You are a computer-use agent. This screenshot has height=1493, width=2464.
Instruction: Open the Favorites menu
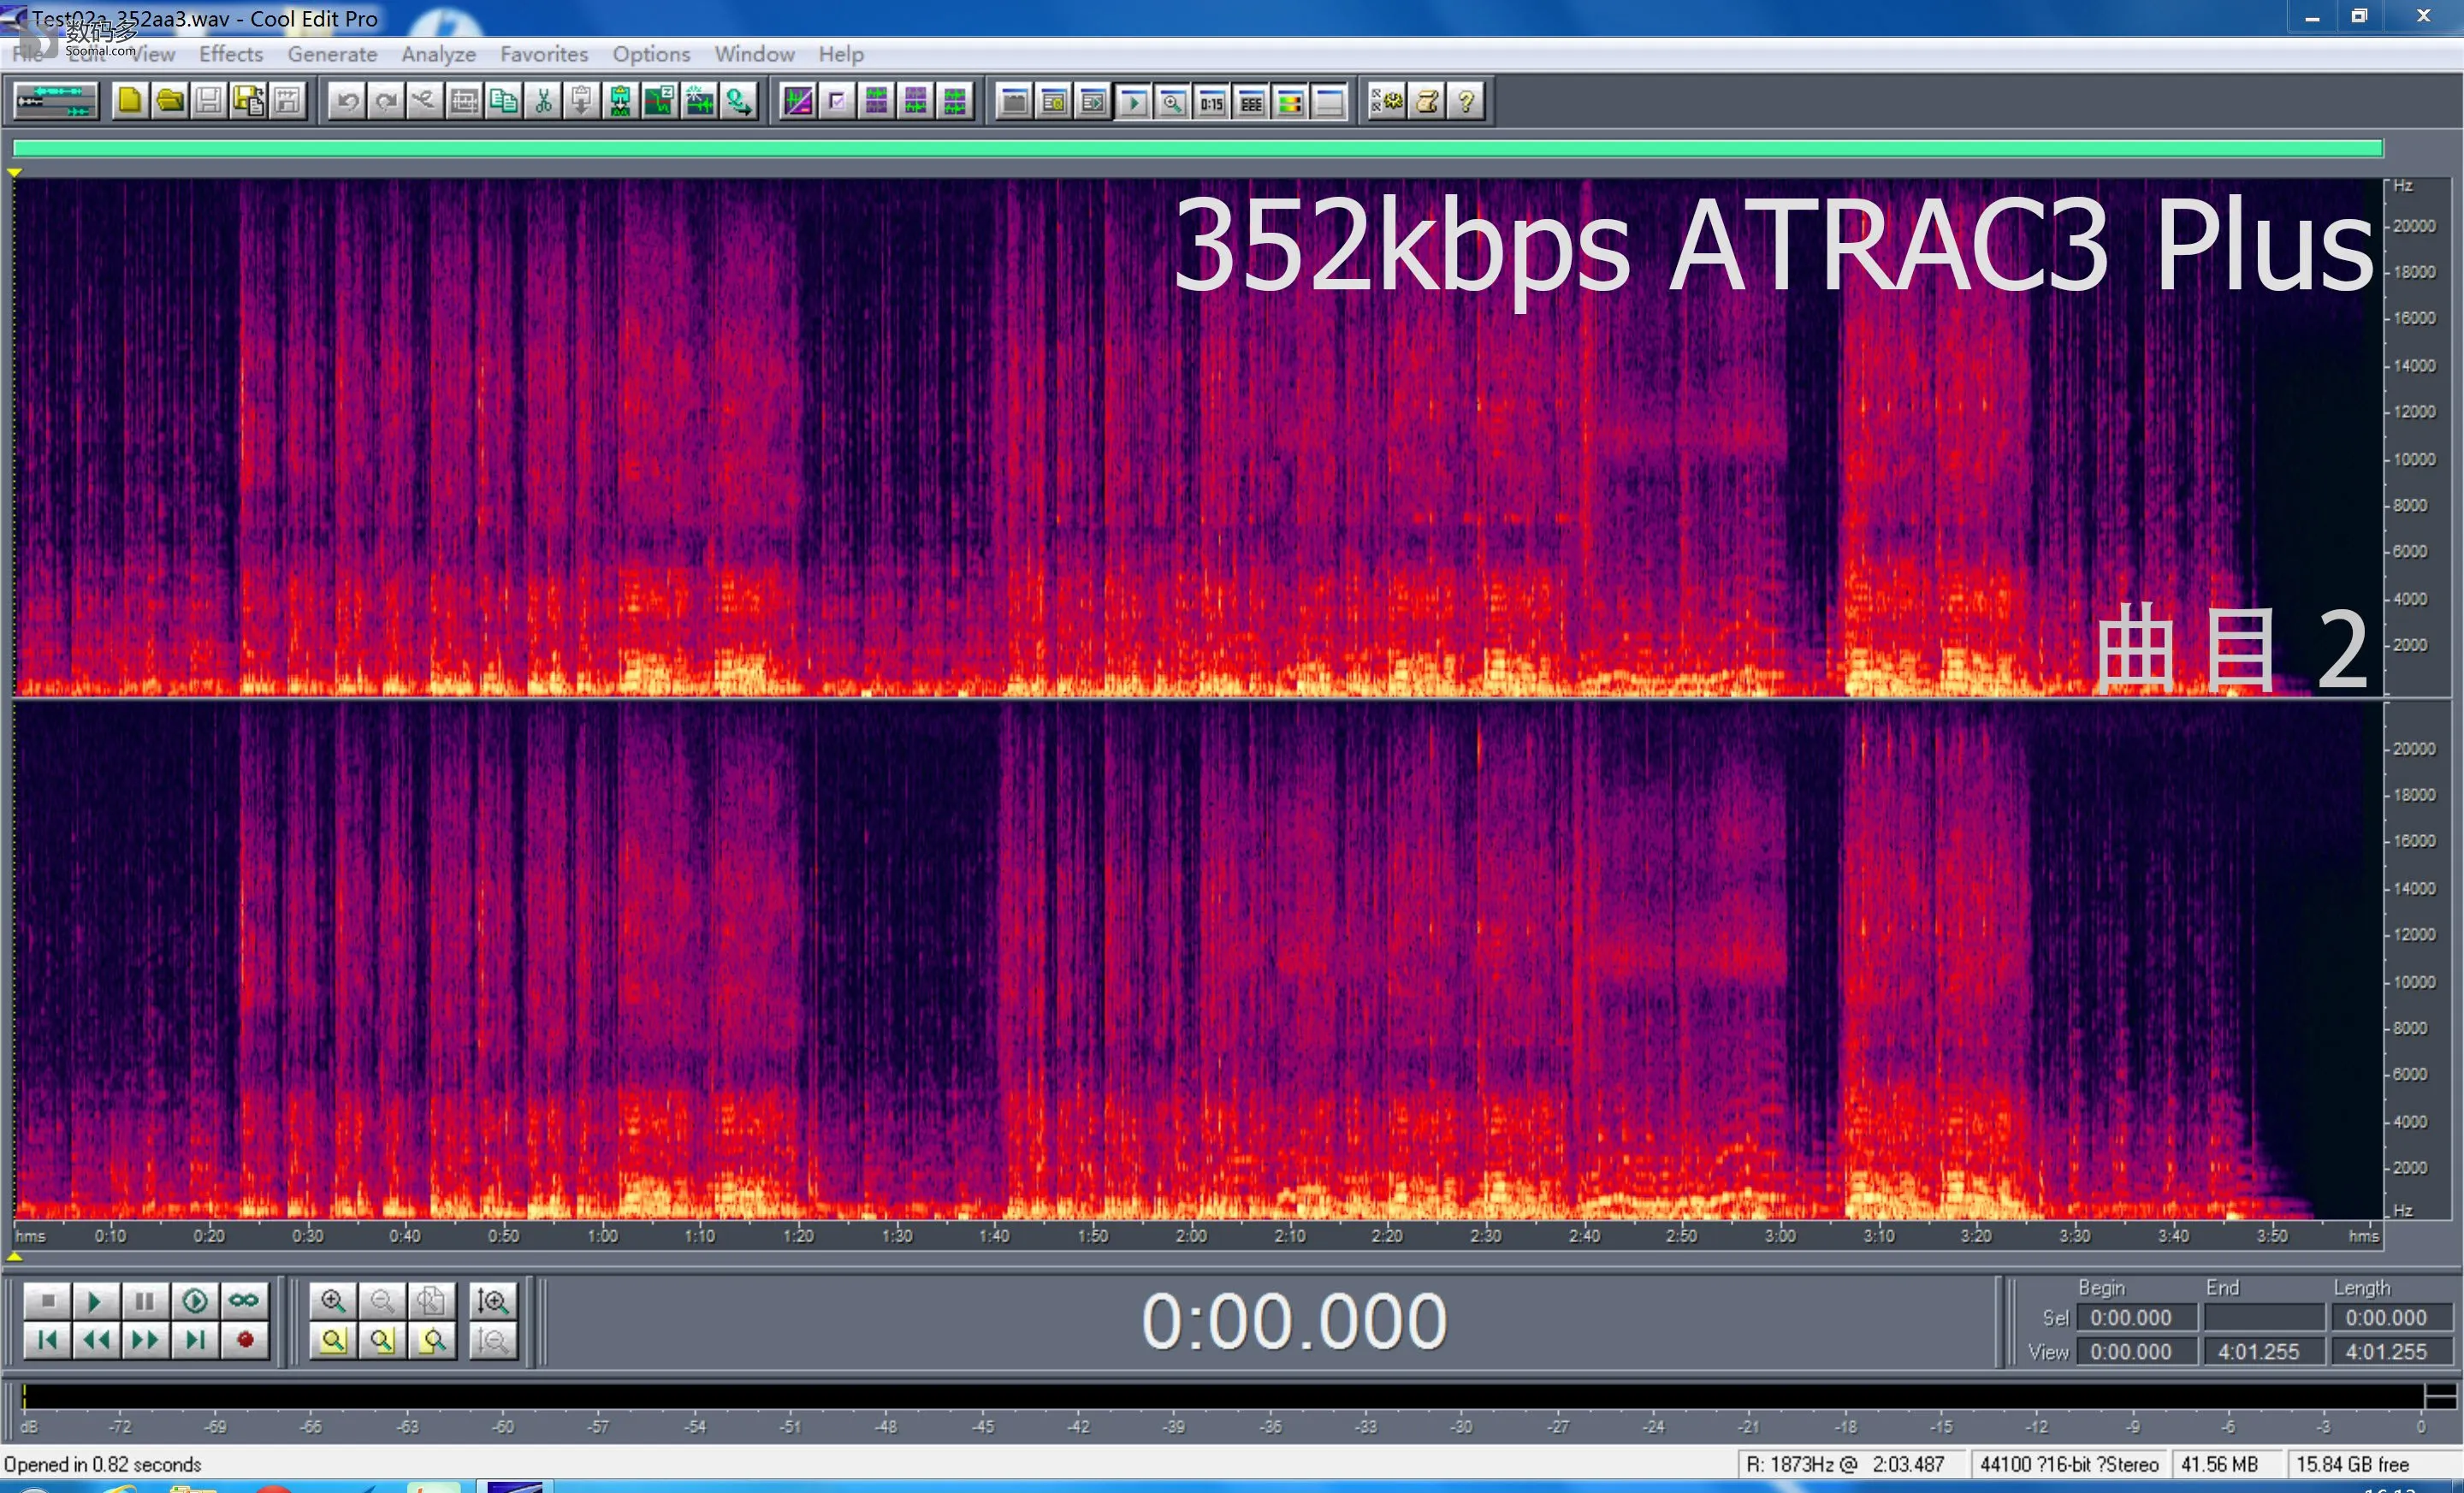coord(544,54)
